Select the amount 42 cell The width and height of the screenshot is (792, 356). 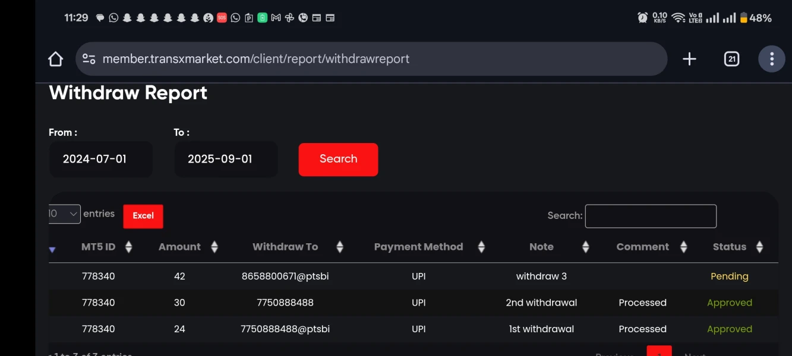pyautogui.click(x=179, y=276)
